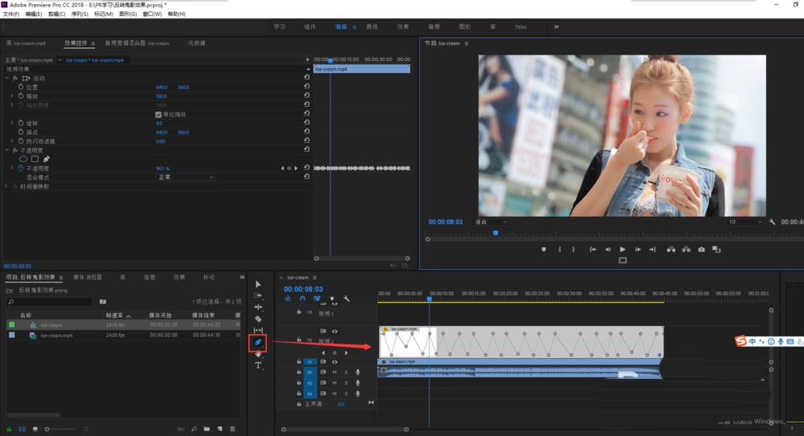The image size is (804, 436).
Task: Select the Track Select Forward tool
Action: pos(258,295)
